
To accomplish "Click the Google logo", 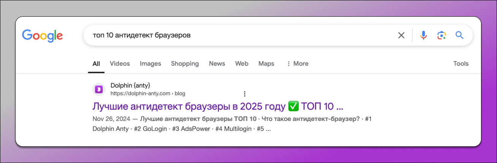I will point(42,35).
